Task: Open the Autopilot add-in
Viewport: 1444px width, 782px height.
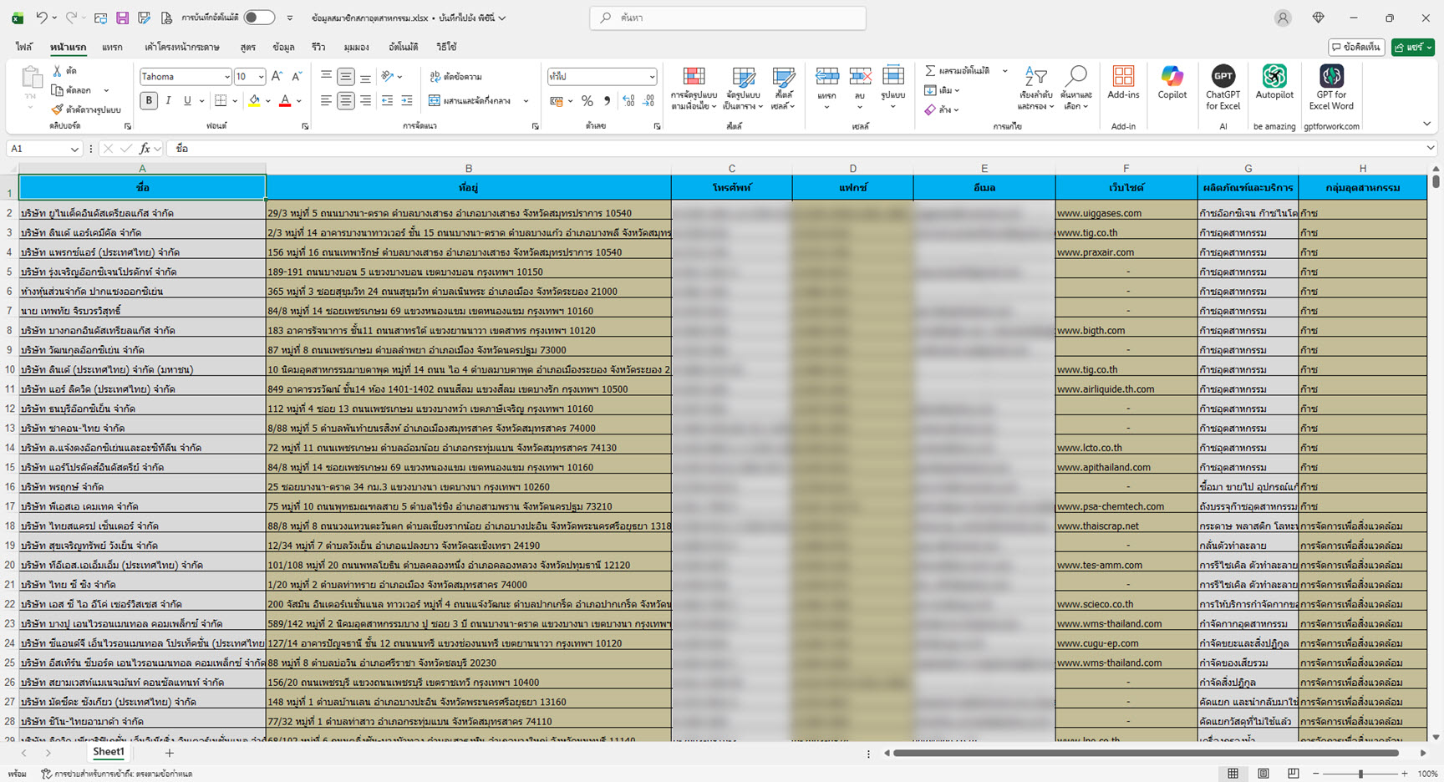Action: coord(1274,83)
